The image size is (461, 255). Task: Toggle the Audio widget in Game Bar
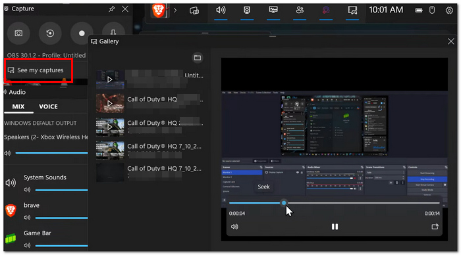pos(221,11)
